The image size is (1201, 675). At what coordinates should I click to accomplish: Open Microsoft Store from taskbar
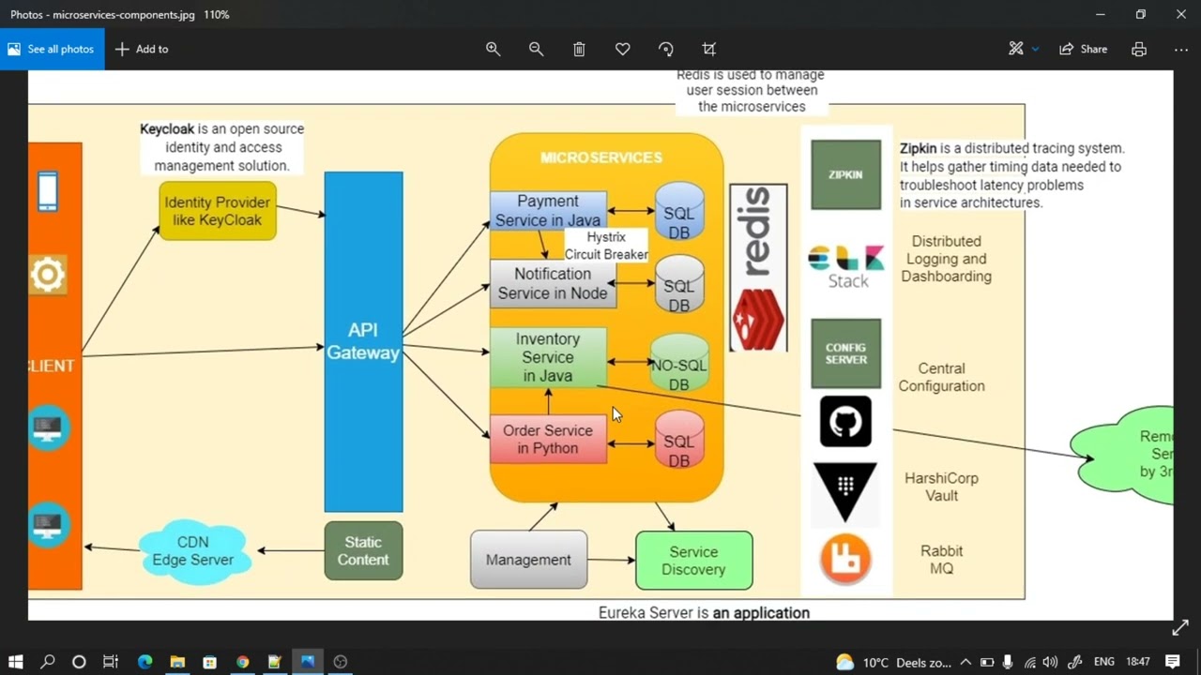pyautogui.click(x=209, y=662)
